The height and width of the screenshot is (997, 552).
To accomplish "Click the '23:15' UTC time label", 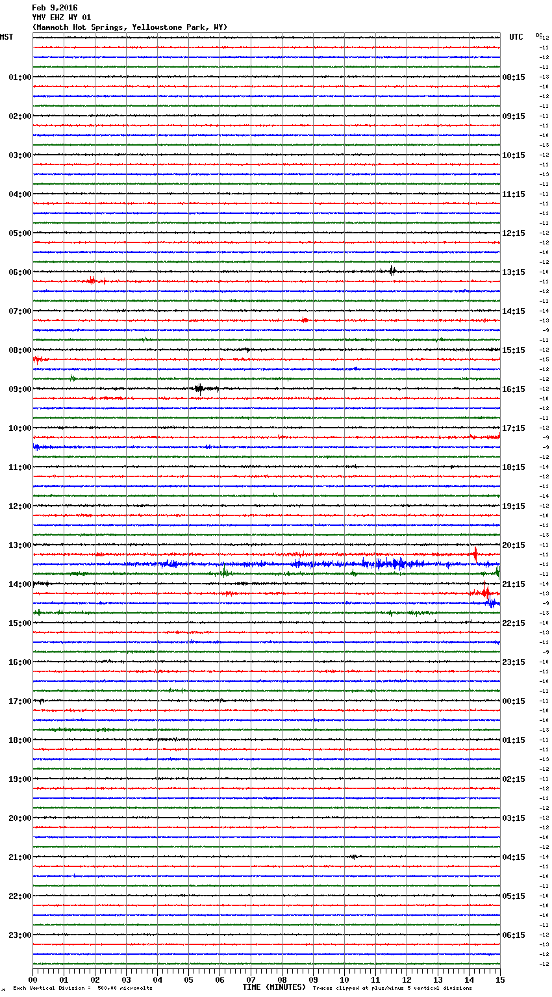I will tap(514, 662).
